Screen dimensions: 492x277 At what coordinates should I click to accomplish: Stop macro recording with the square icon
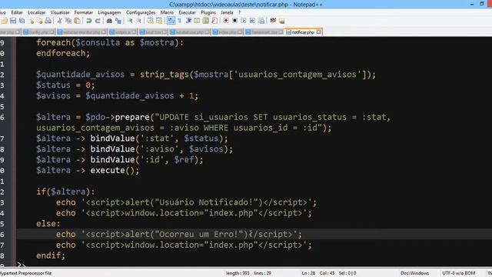234,21
